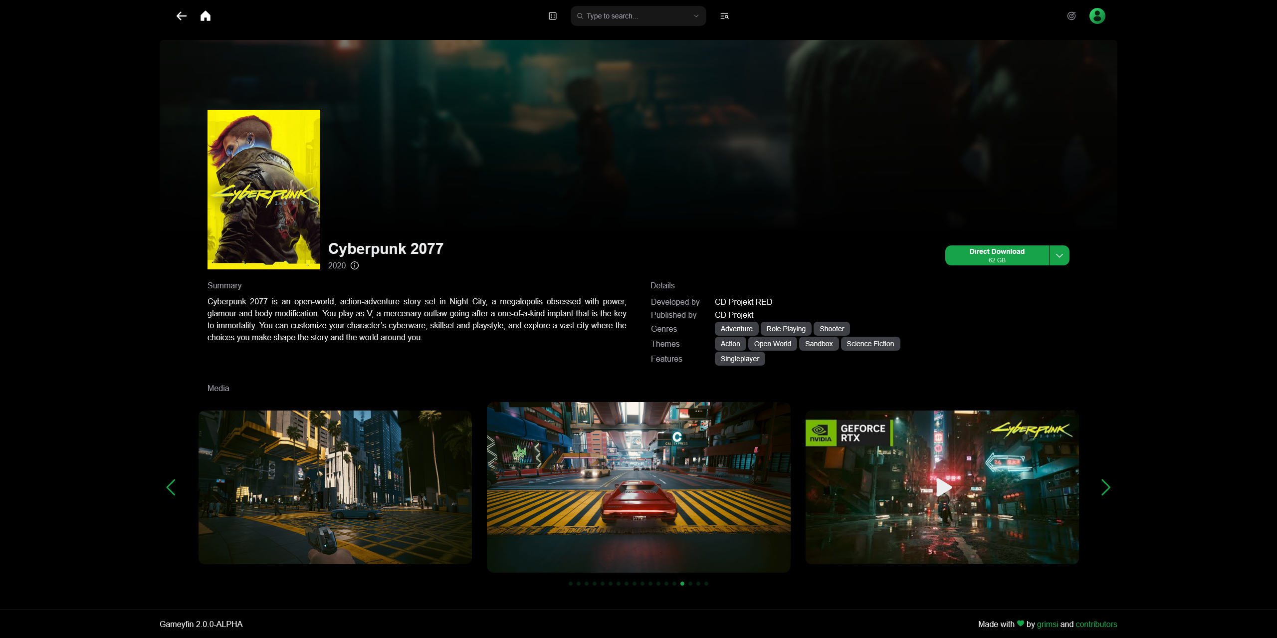1277x638 pixels.
Task: Go back using the left arrow icon
Action: pyautogui.click(x=182, y=16)
